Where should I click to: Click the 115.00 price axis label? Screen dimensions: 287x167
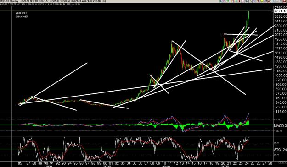281,111
